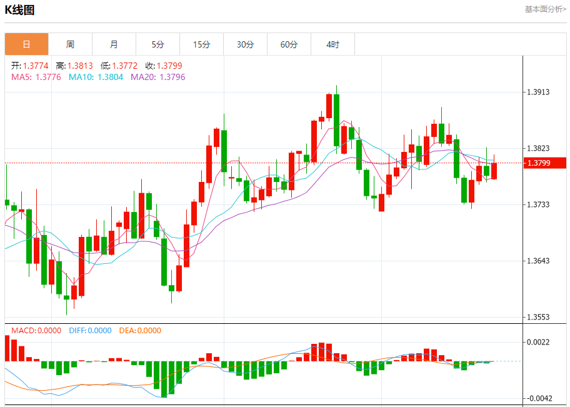Switch to the 月 monthly tab
Image resolution: width=570 pixels, height=407 pixels.
[114, 44]
